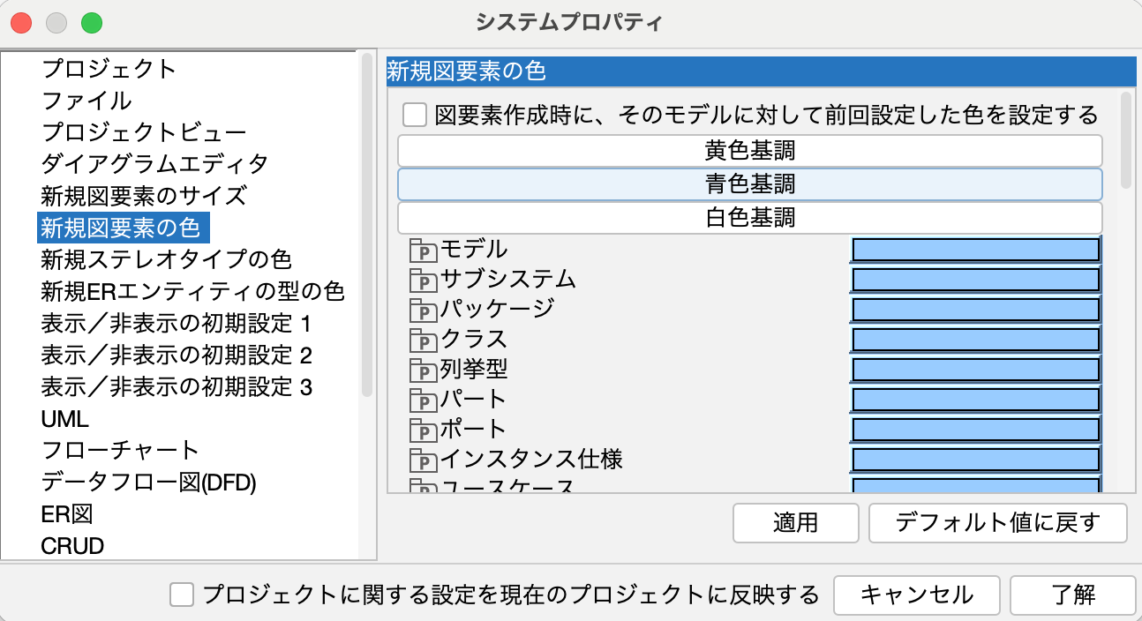Click the パート row icon
Screen dimensions: 1142x621
tap(424, 400)
